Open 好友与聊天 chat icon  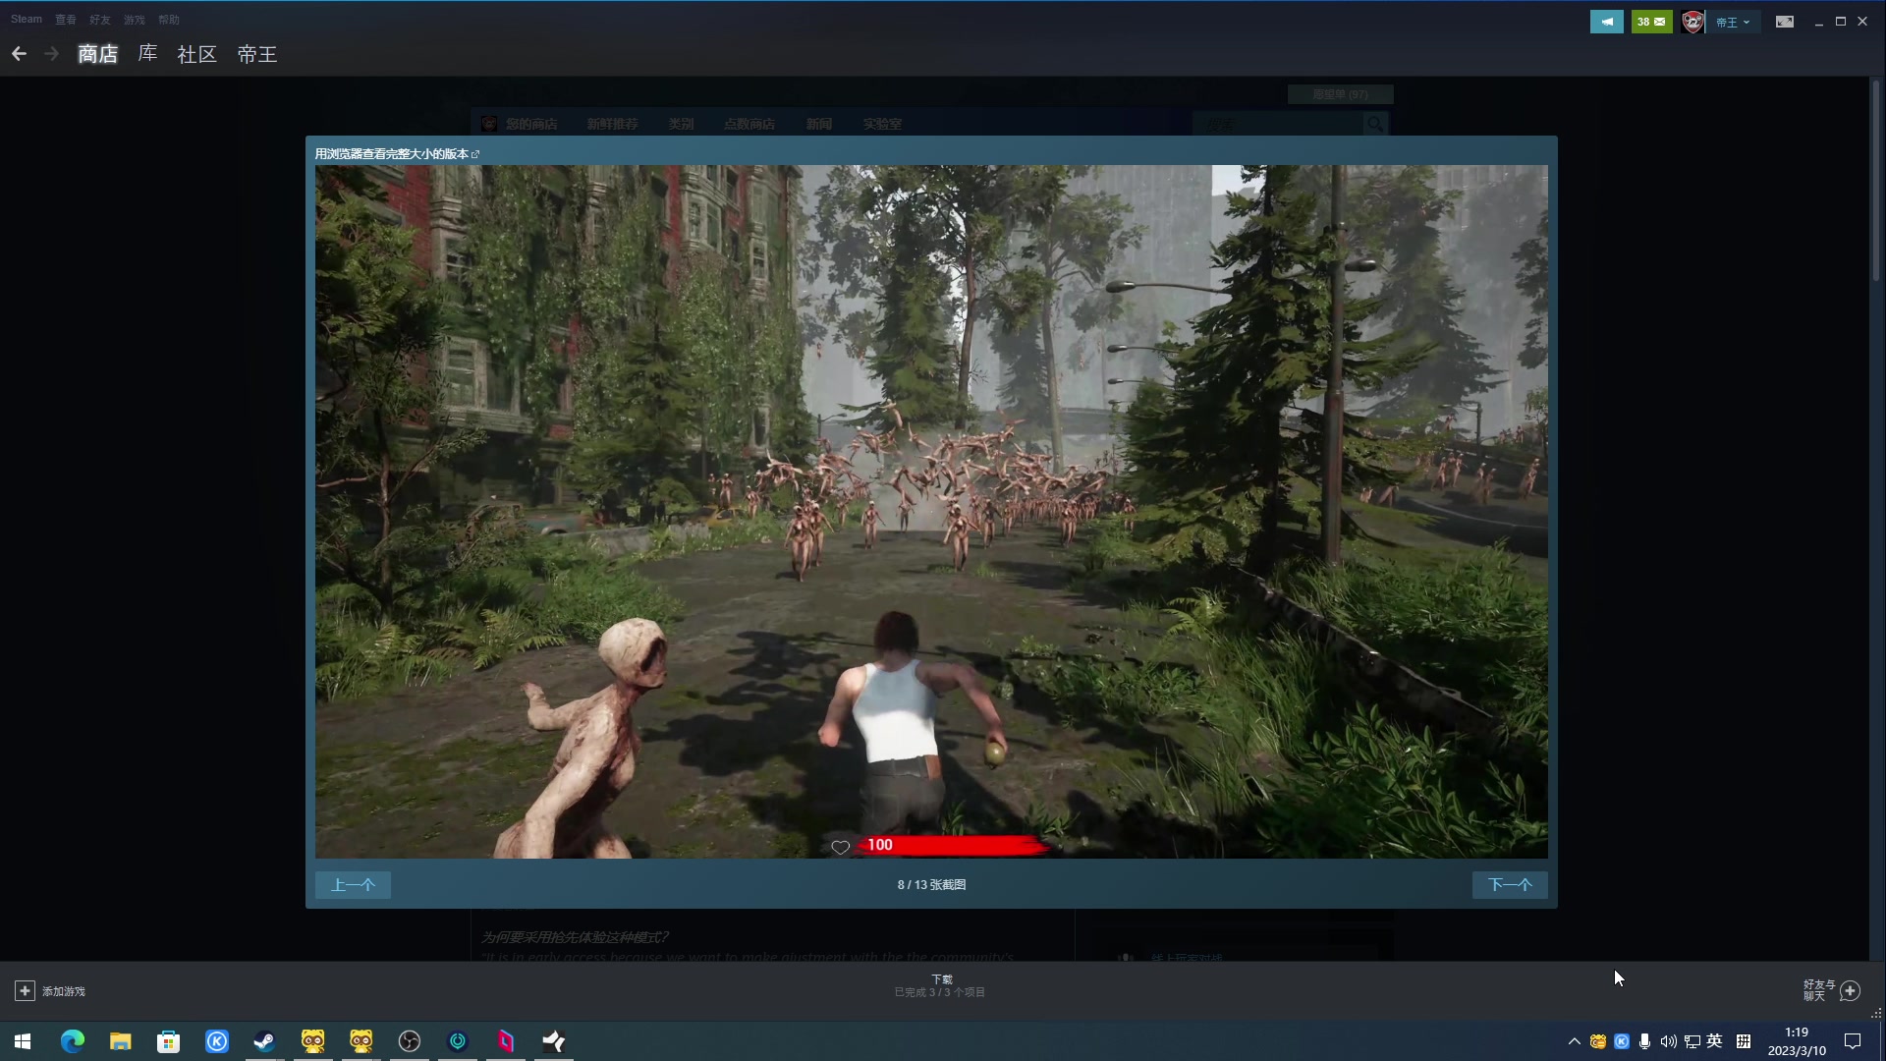tap(1851, 990)
